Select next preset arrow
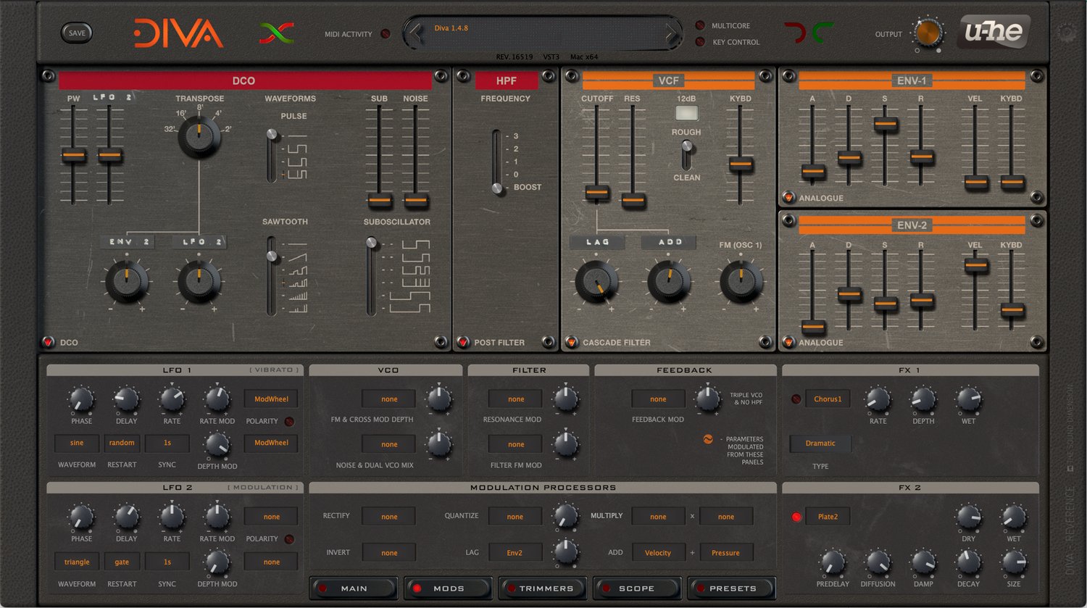This screenshot has width=1087, height=608. click(672, 33)
